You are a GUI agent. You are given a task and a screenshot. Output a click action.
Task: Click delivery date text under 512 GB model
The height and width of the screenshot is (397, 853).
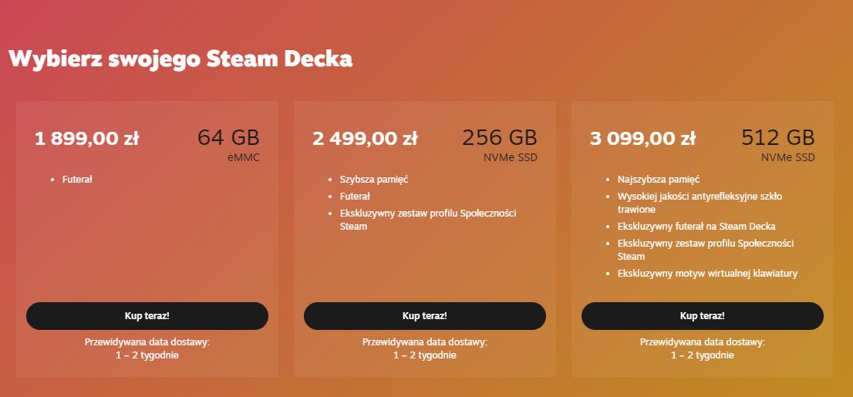(x=702, y=348)
